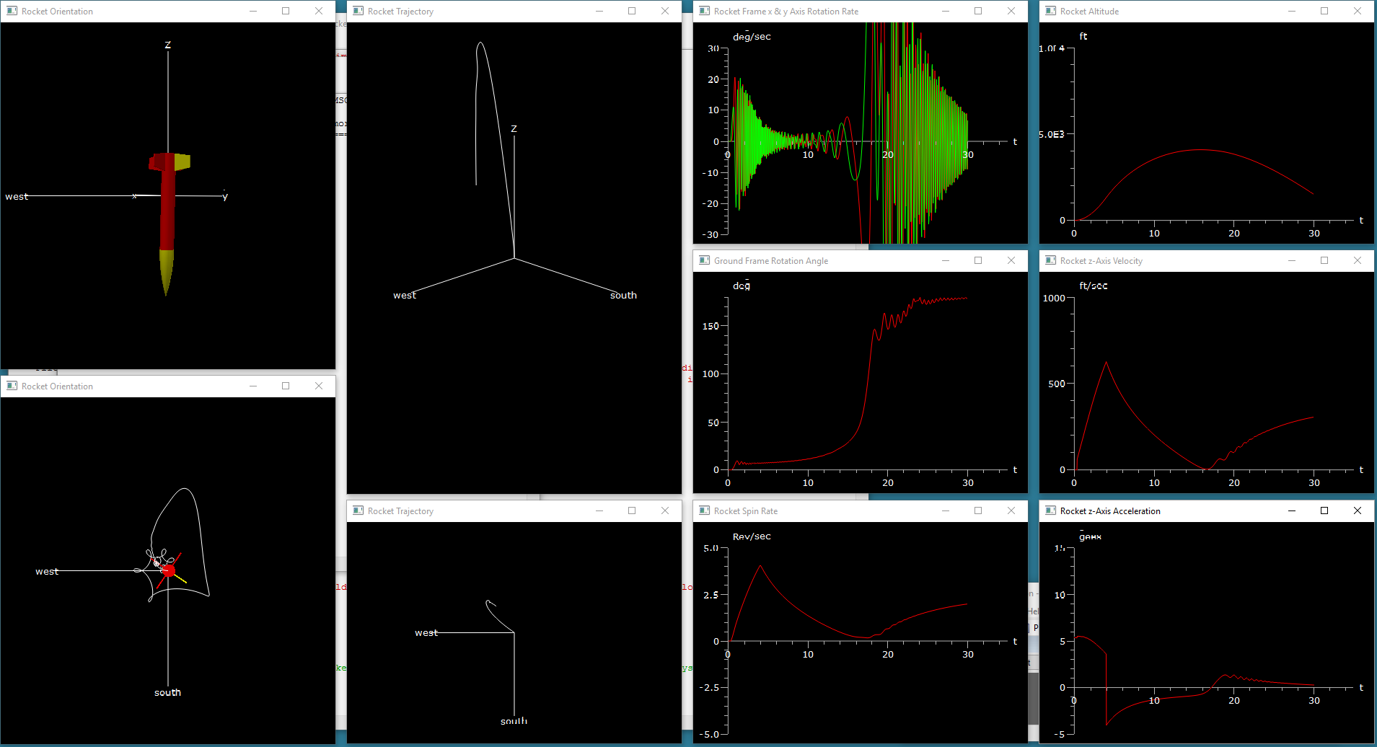Click the Ground Frame Rotation Angle window icon
This screenshot has width=1377, height=747.
point(705,260)
